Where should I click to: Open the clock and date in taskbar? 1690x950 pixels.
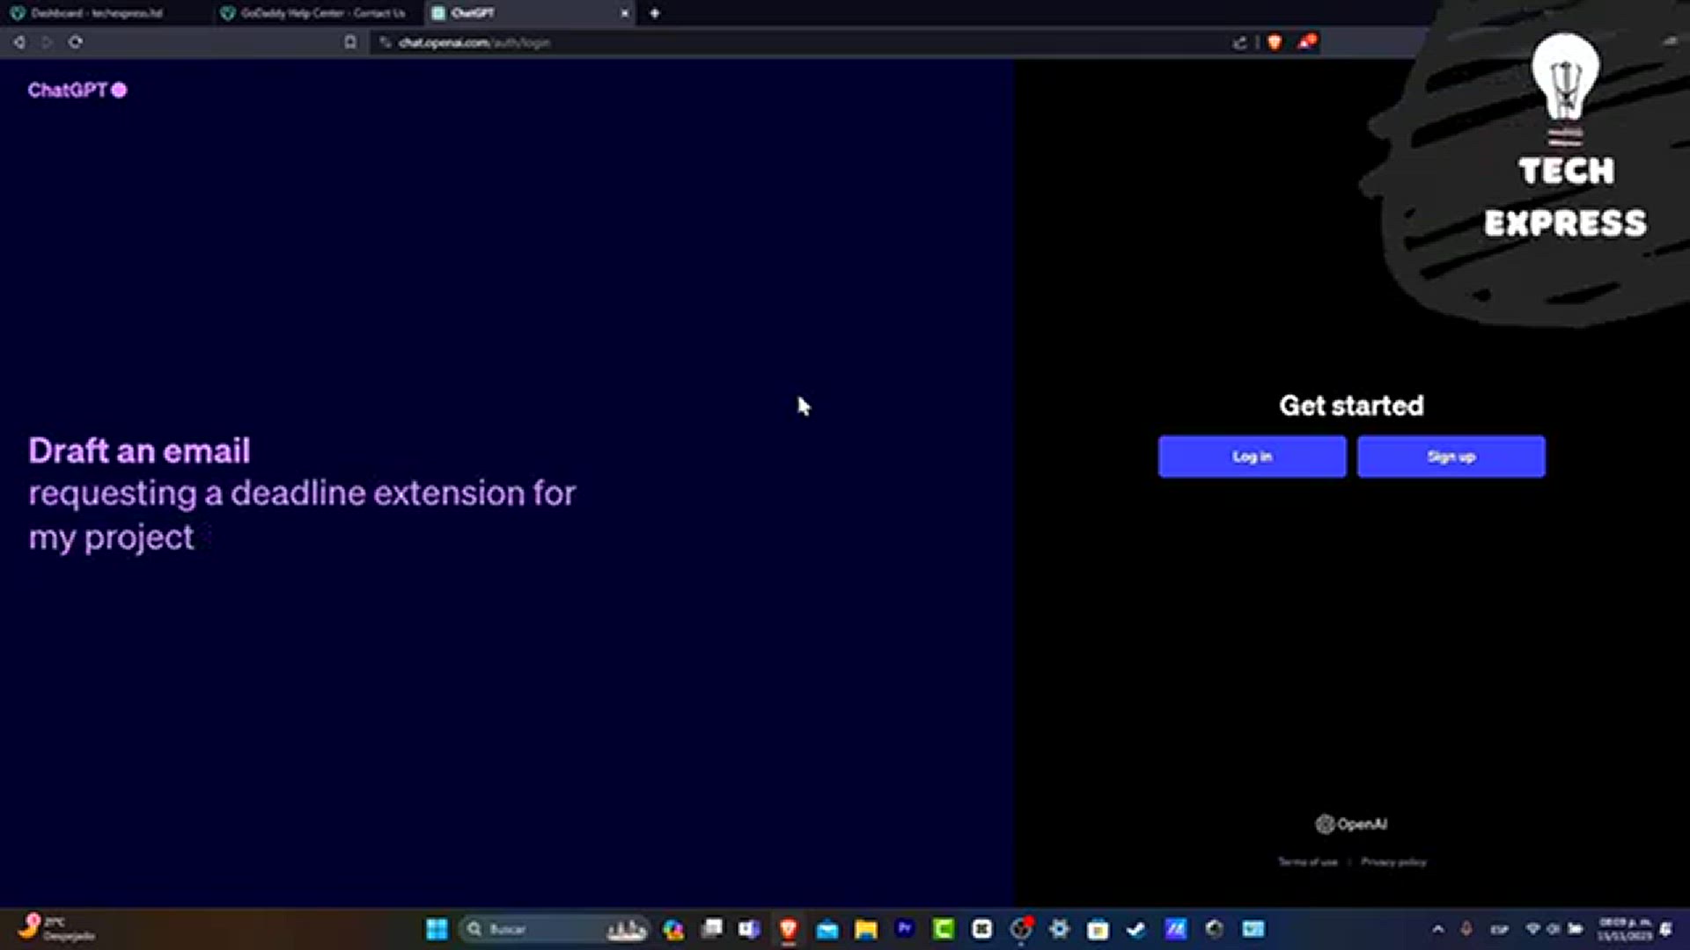1625,929
